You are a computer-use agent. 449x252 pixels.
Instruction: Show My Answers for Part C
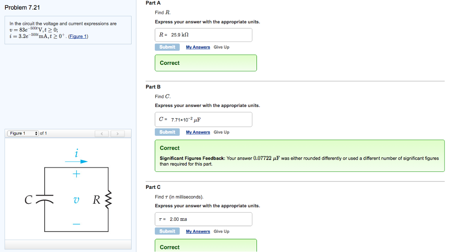click(198, 231)
